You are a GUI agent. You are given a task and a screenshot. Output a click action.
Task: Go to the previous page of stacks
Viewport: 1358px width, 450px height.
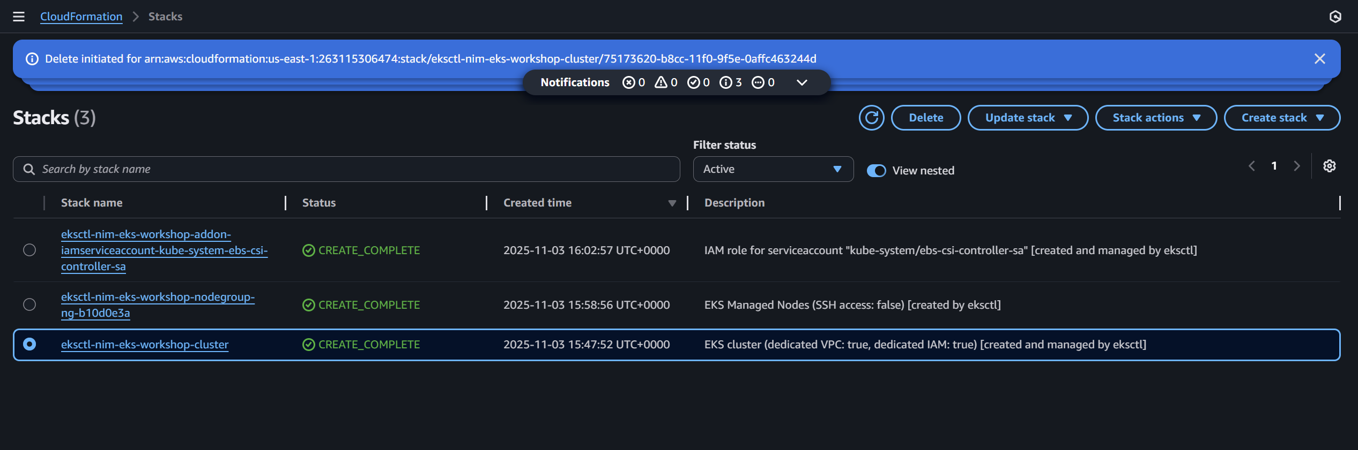click(1252, 166)
